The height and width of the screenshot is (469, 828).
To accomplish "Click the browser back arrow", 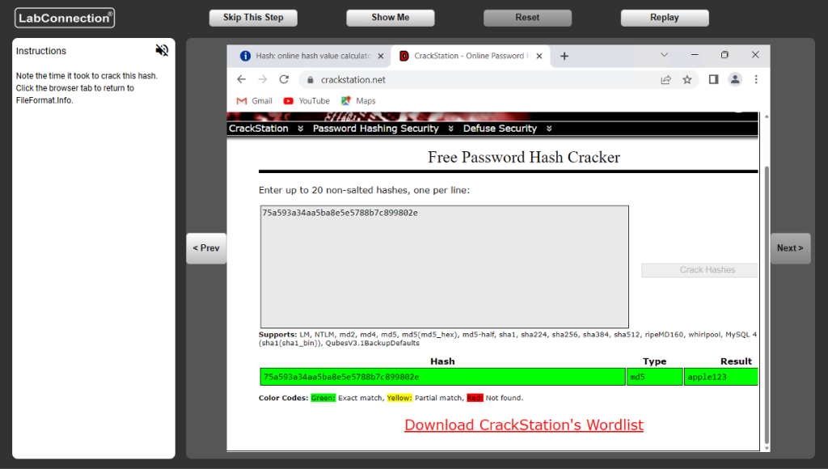I will pos(241,79).
